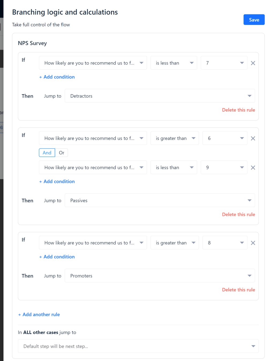Open the Detractors jump-to dropdown
This screenshot has height=361, width=268.
[160, 96]
